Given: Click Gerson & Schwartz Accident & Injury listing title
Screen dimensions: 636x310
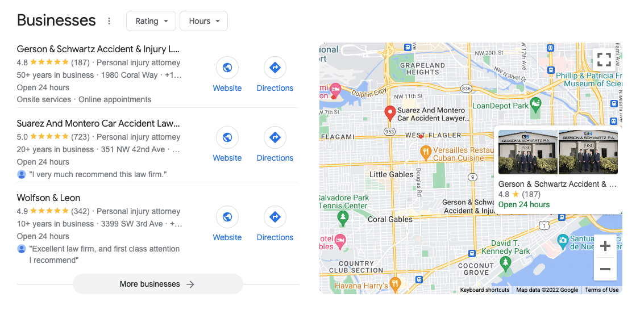Looking at the screenshot, I should 98,49.
